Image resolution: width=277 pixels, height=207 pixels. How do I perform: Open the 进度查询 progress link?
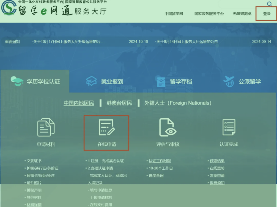[156, 175]
